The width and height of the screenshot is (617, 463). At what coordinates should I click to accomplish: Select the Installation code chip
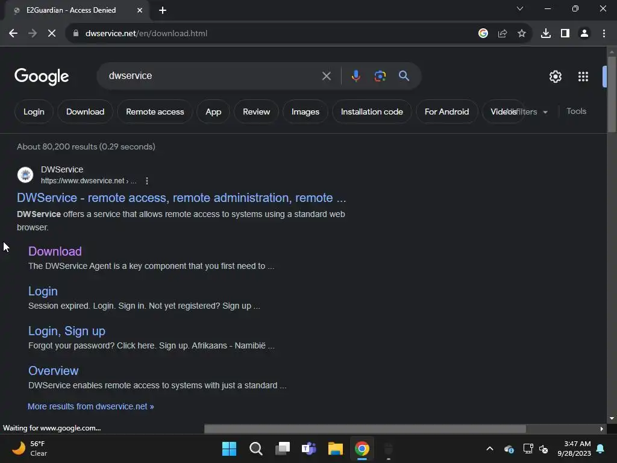(x=372, y=112)
